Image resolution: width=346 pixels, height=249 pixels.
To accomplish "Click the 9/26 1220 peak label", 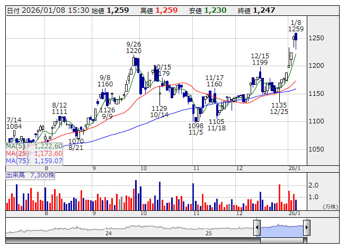I will (x=134, y=48).
